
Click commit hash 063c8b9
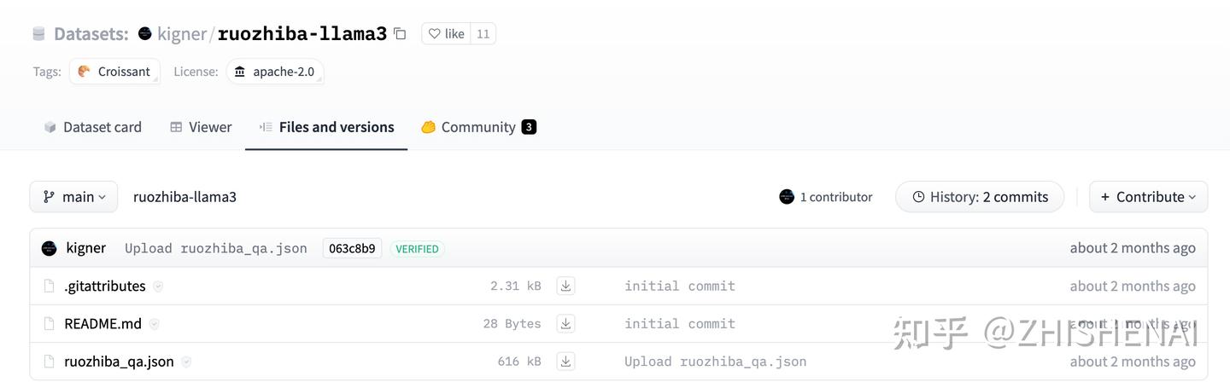pos(352,249)
